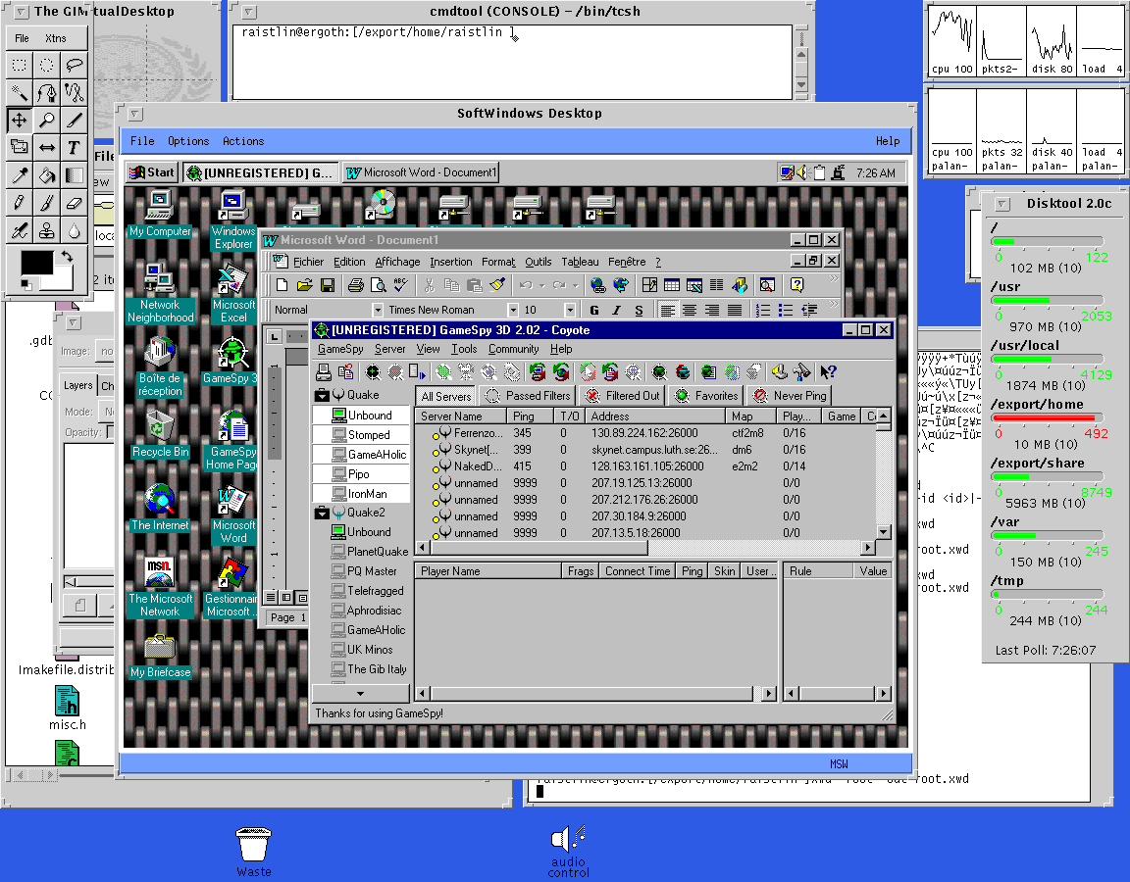Open the font size 10 dropdown

(570, 310)
